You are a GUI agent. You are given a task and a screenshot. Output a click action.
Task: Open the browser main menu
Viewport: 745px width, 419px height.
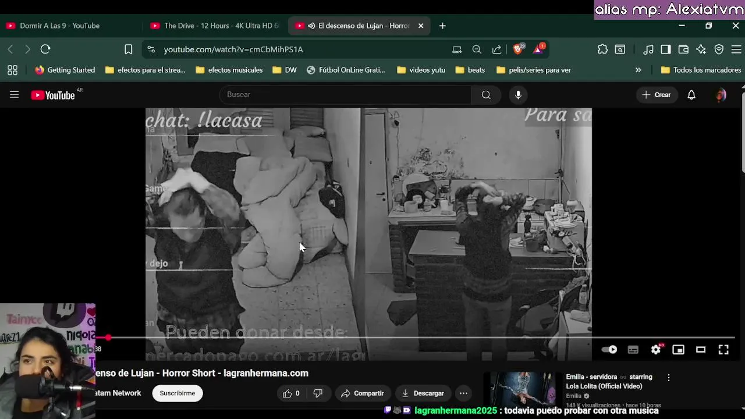point(736,49)
